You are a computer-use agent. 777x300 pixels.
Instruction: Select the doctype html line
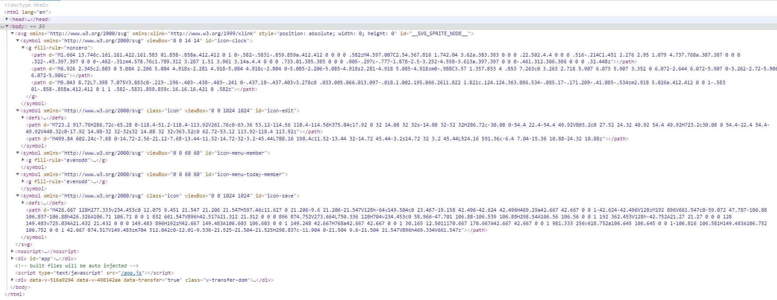(x=26, y=5)
